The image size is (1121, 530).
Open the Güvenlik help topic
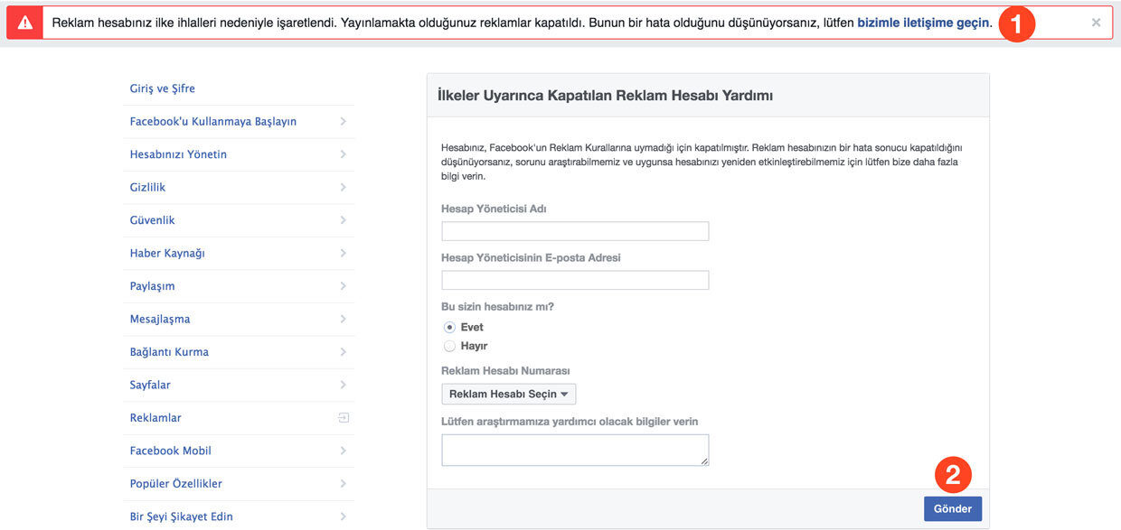(x=153, y=220)
